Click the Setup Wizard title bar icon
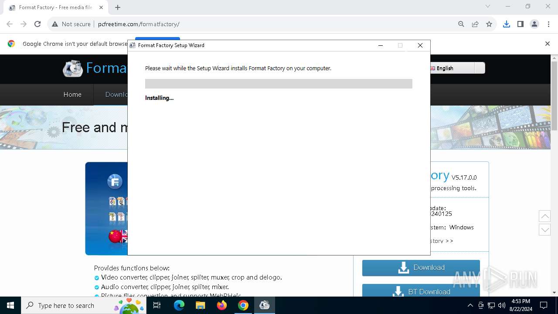This screenshot has height=314, width=558. (133, 45)
